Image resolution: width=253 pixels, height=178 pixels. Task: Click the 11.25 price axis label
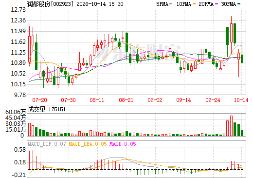pos(18,53)
